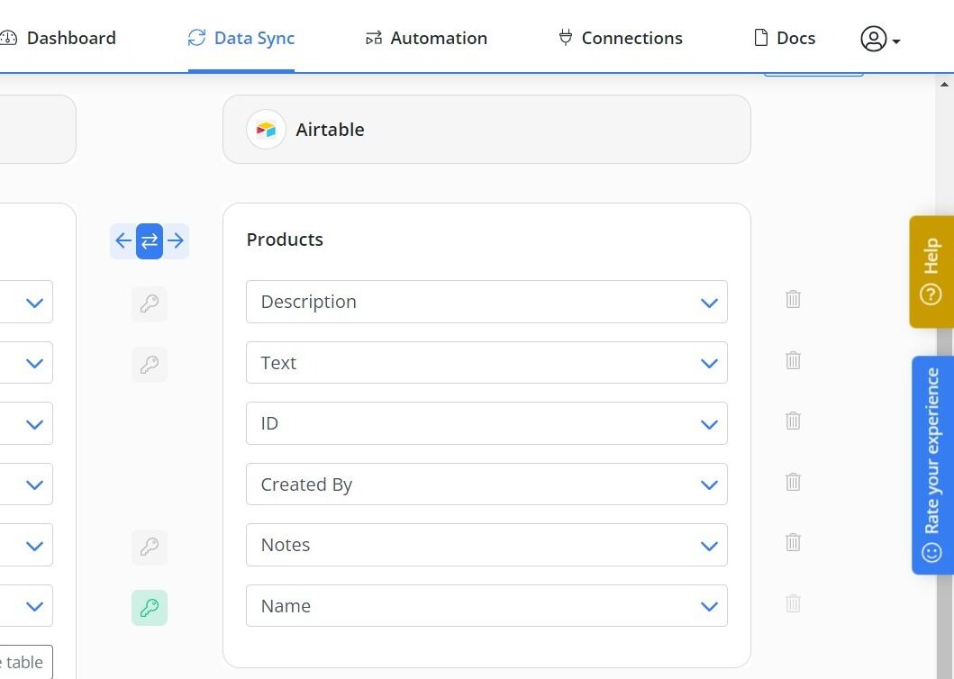Delete the Created By mapping row
Image resolution: width=954 pixels, height=679 pixels.
coord(793,481)
